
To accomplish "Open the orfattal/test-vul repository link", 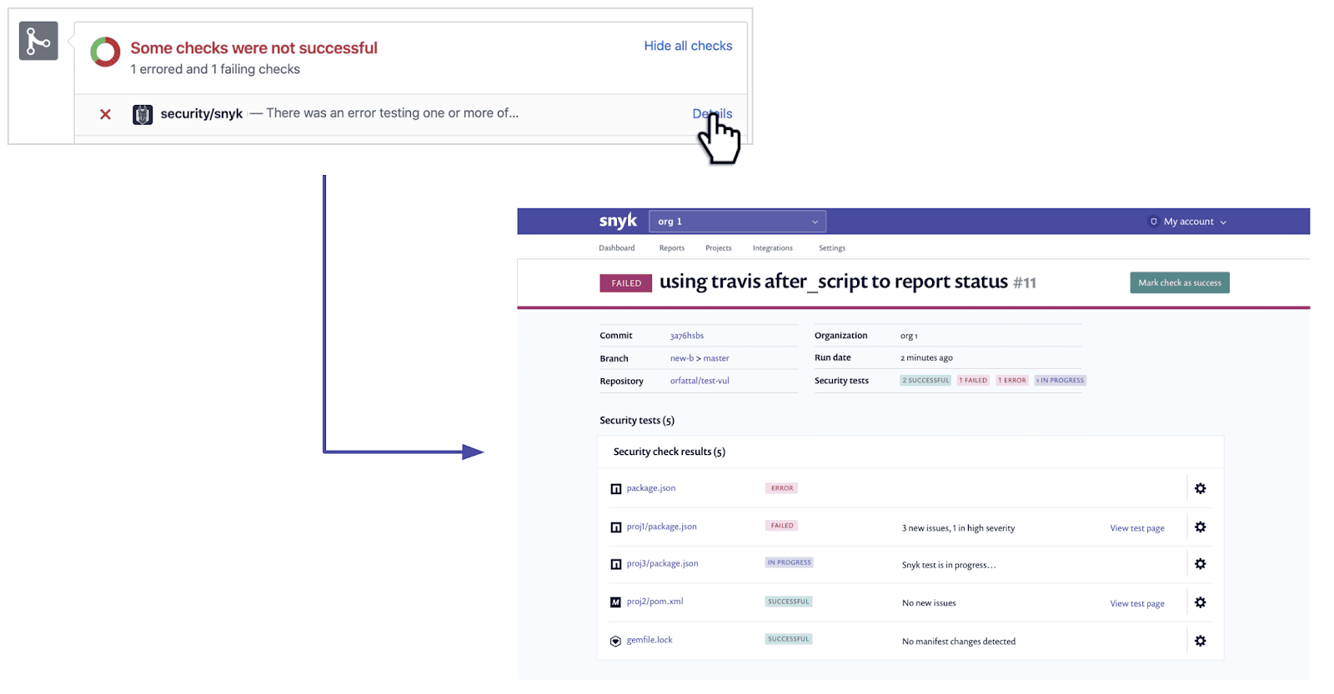I will (x=700, y=381).
